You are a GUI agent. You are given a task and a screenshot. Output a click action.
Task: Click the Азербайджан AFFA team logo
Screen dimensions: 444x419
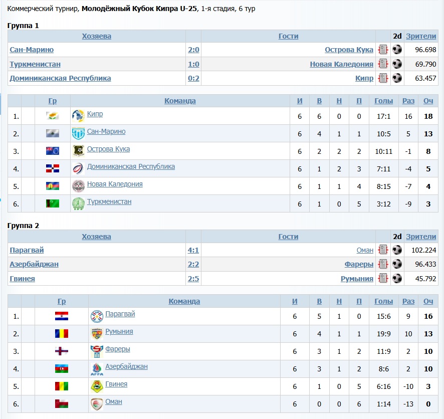(97, 369)
